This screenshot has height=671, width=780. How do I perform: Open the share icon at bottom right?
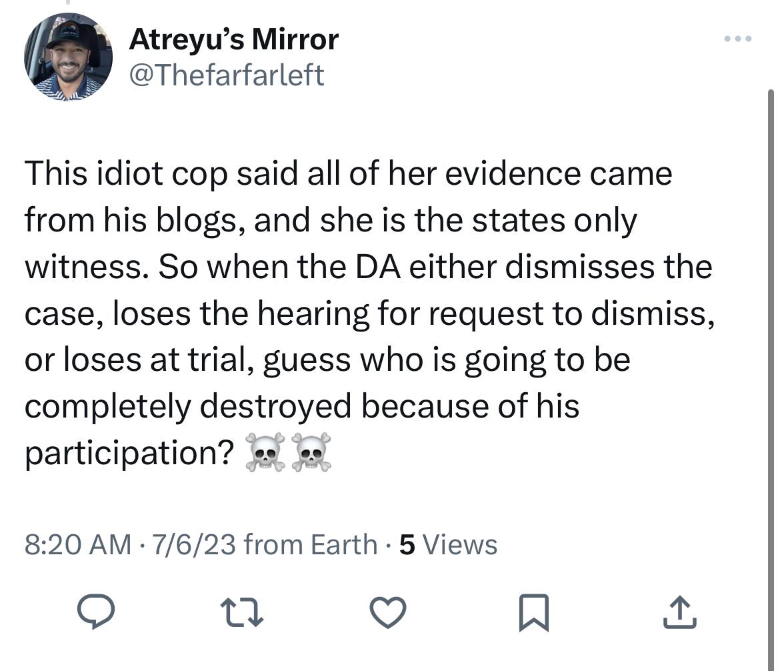(679, 612)
